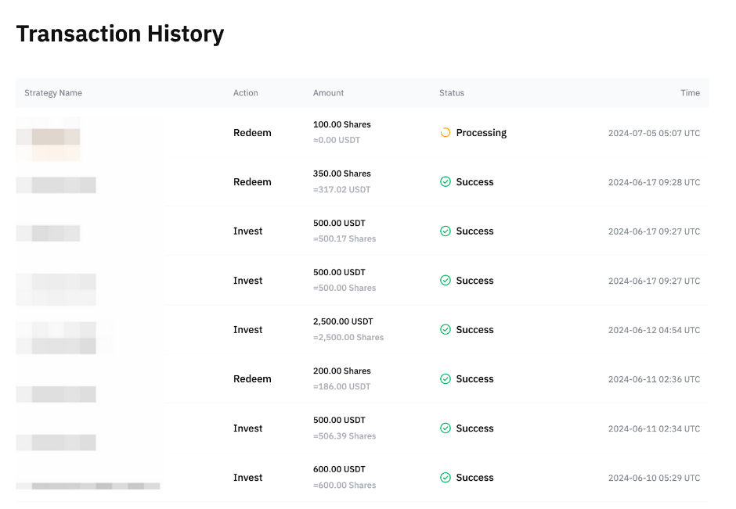
Task: Click the green check icon for the 2,500.00 USDT investment
Action: click(445, 330)
